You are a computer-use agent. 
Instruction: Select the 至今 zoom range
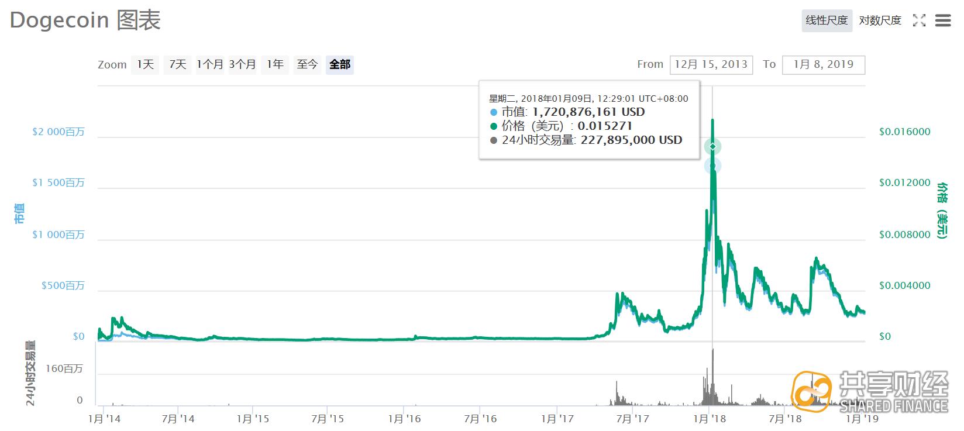(307, 64)
